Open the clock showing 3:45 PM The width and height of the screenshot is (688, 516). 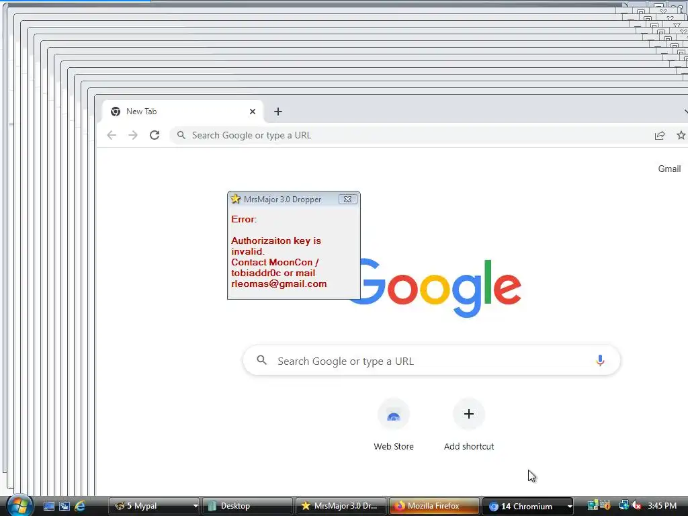pyautogui.click(x=662, y=506)
